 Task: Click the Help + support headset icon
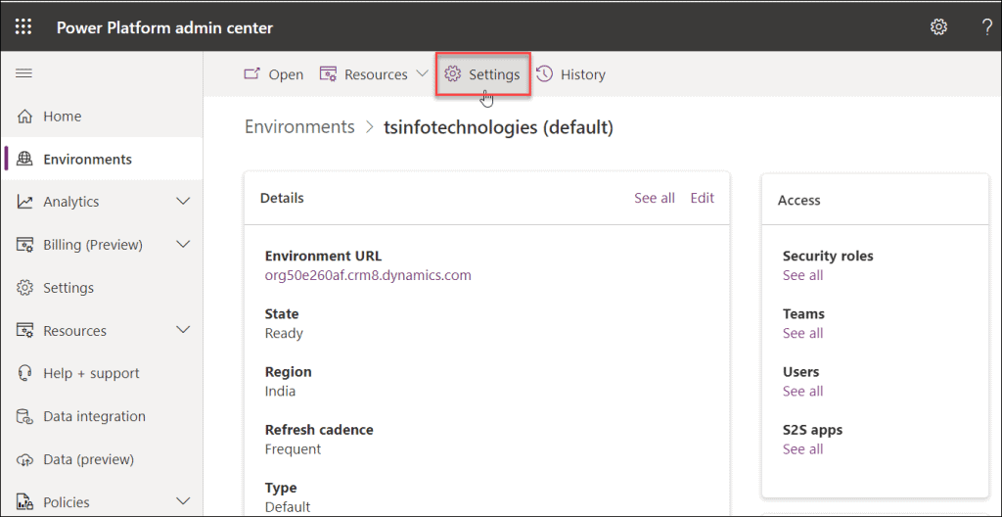[24, 373]
